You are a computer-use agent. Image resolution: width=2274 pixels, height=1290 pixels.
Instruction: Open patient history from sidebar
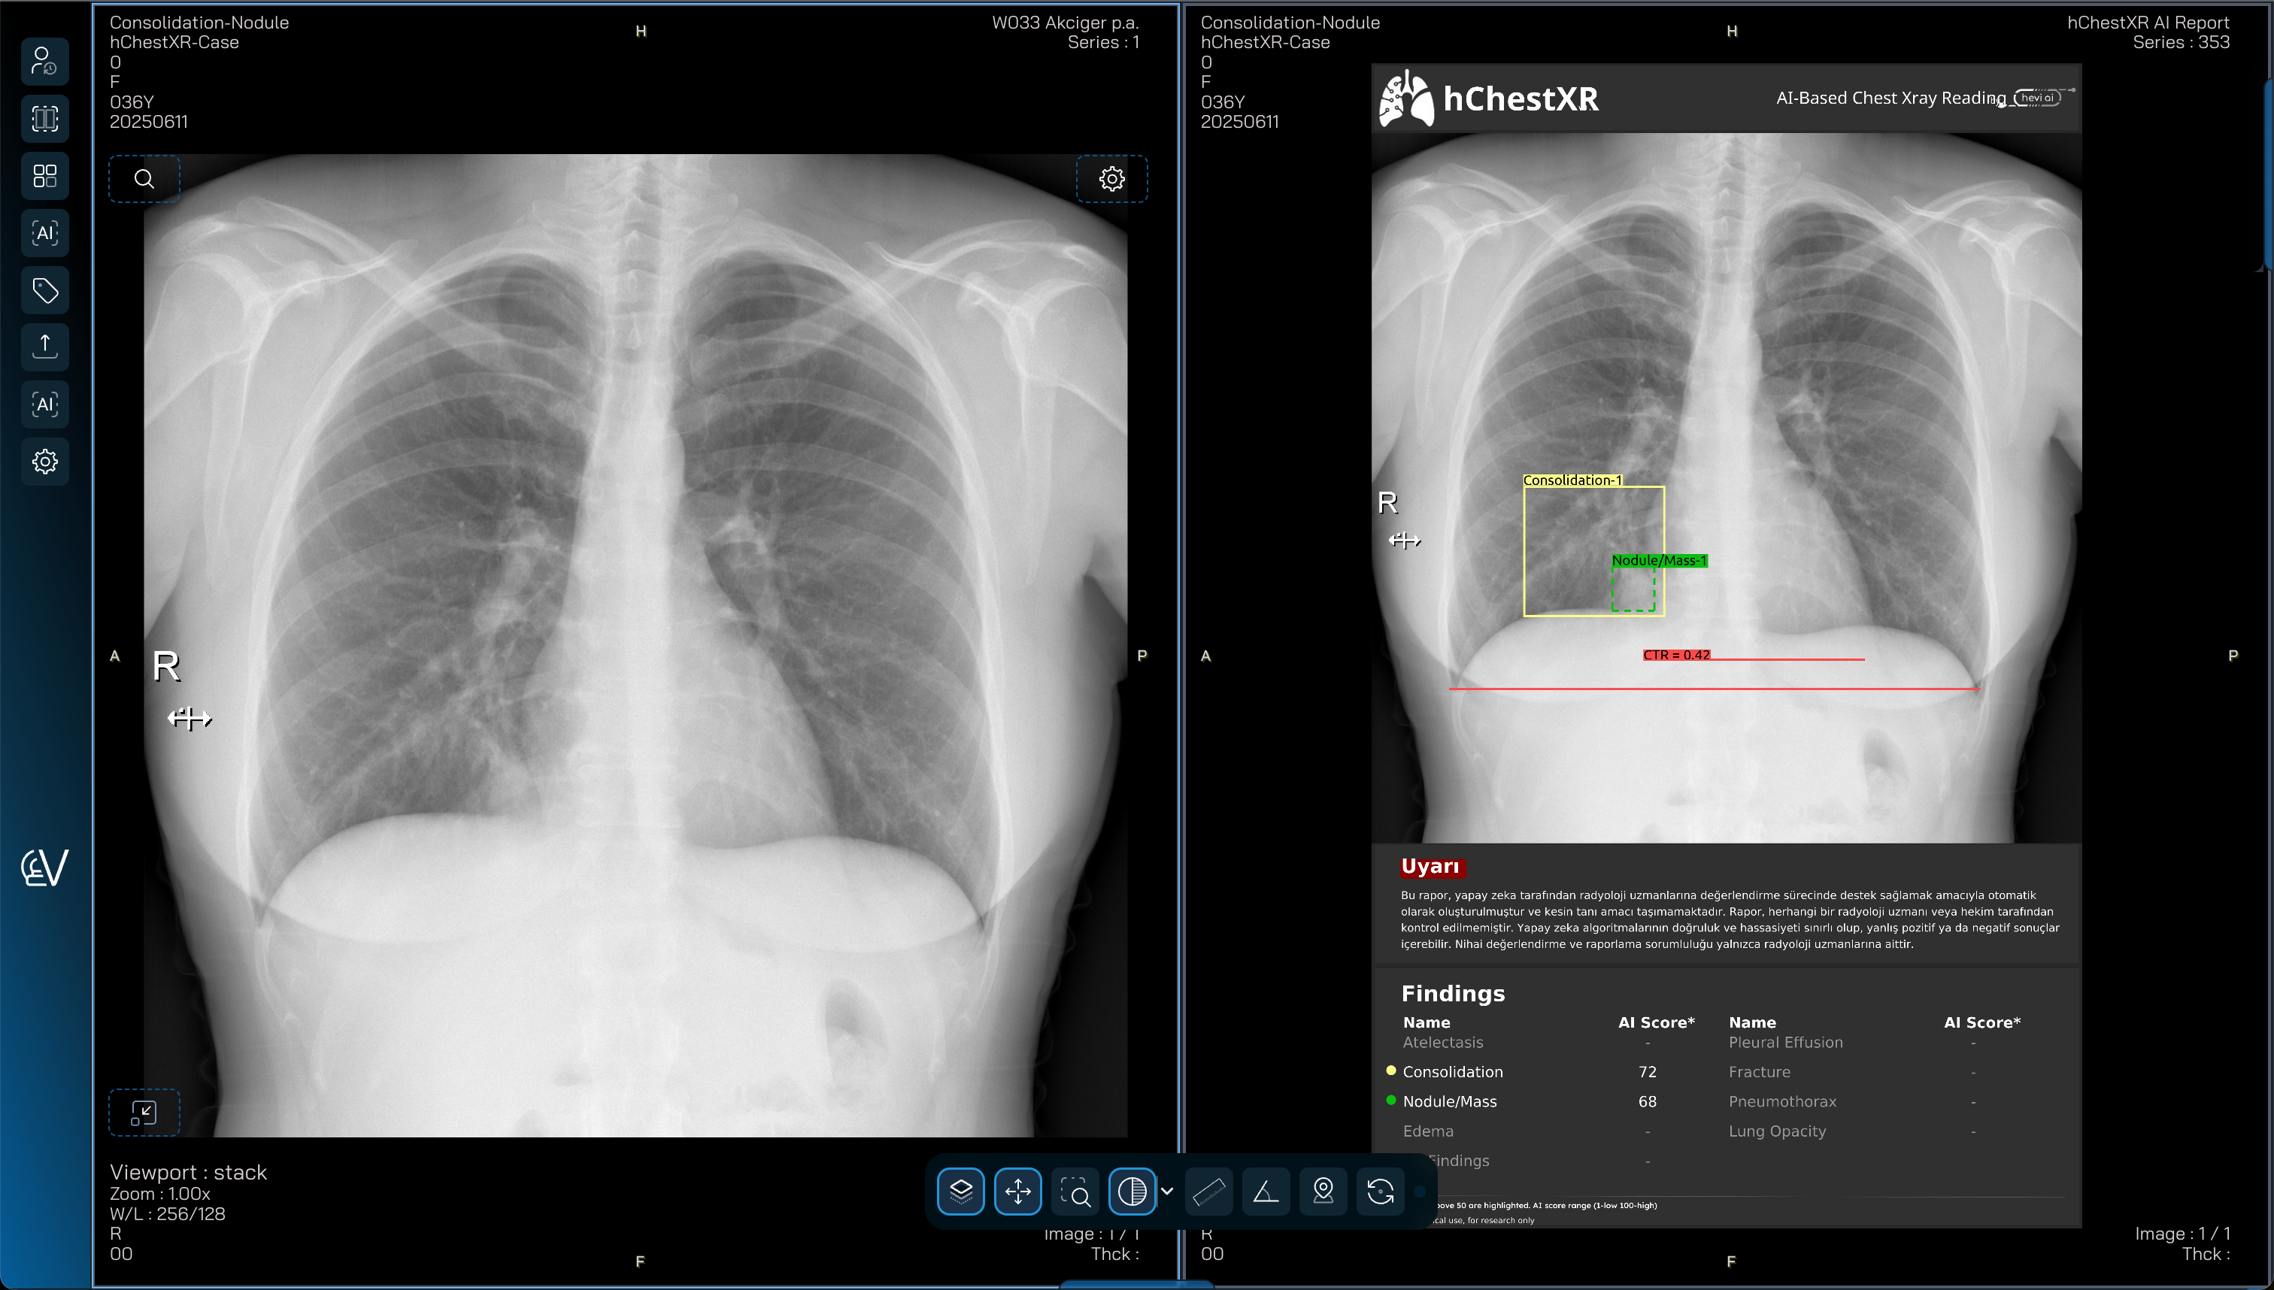[x=44, y=61]
